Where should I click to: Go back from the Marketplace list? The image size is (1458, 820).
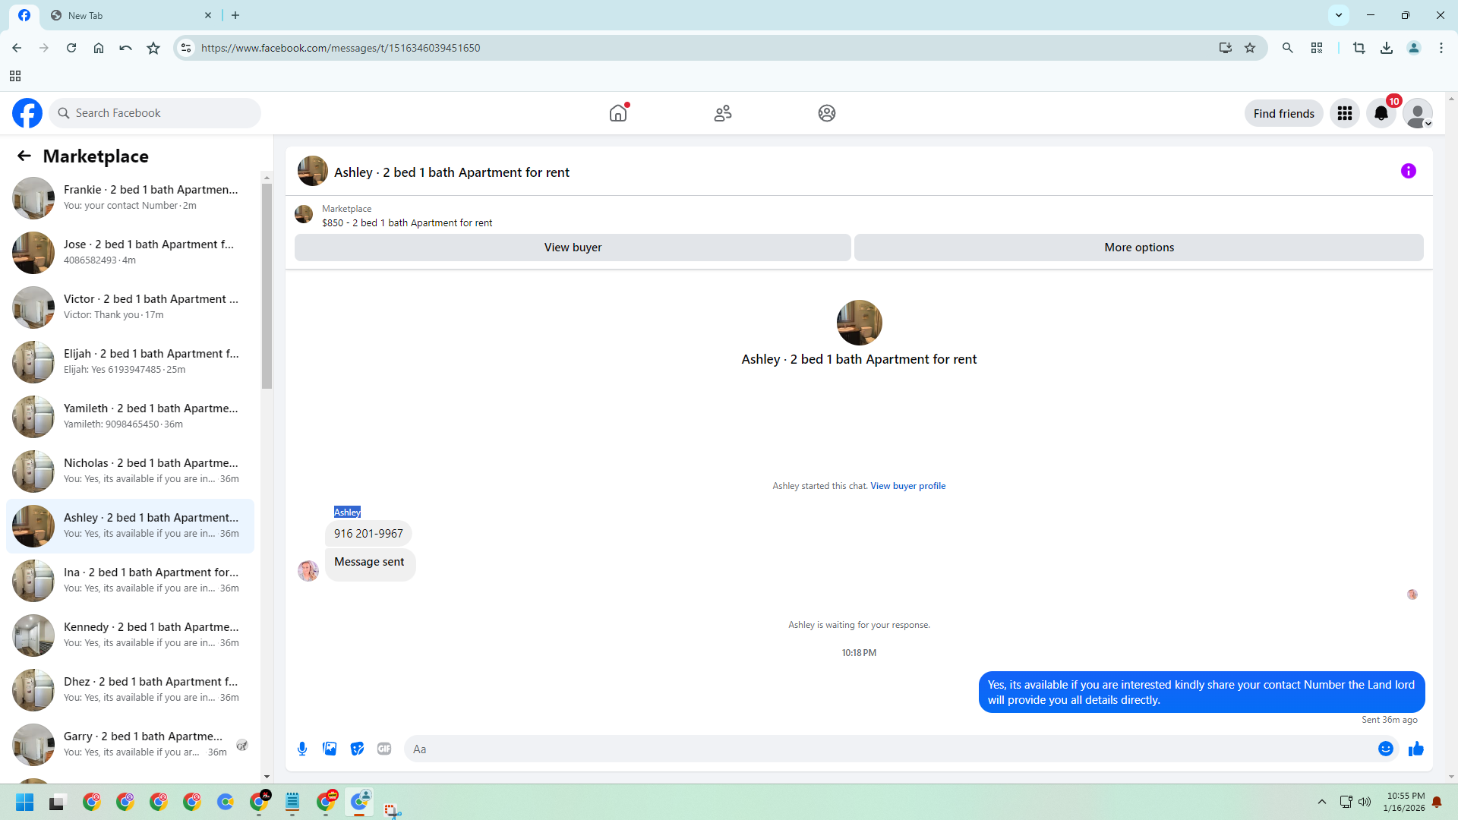[24, 156]
